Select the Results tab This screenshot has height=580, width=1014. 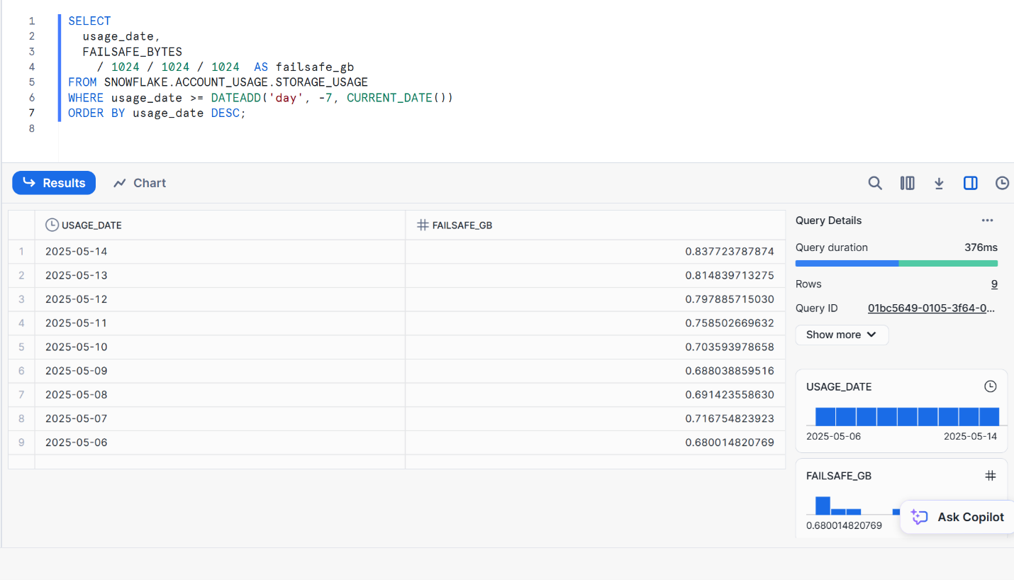pos(54,183)
